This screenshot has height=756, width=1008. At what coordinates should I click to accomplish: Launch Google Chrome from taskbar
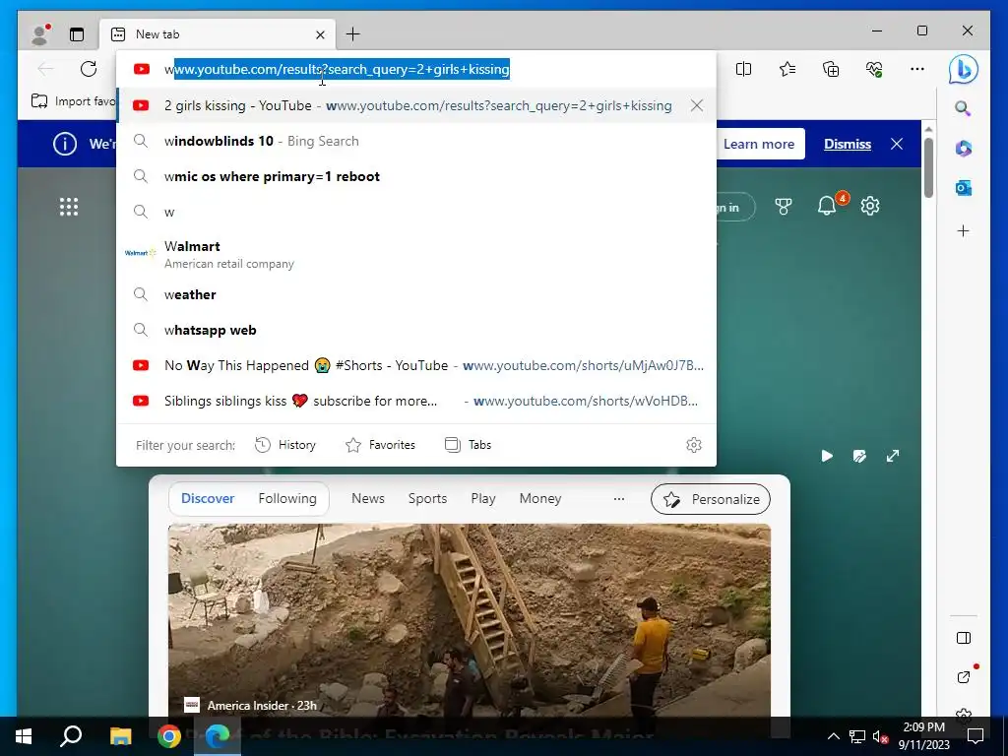[x=169, y=736]
